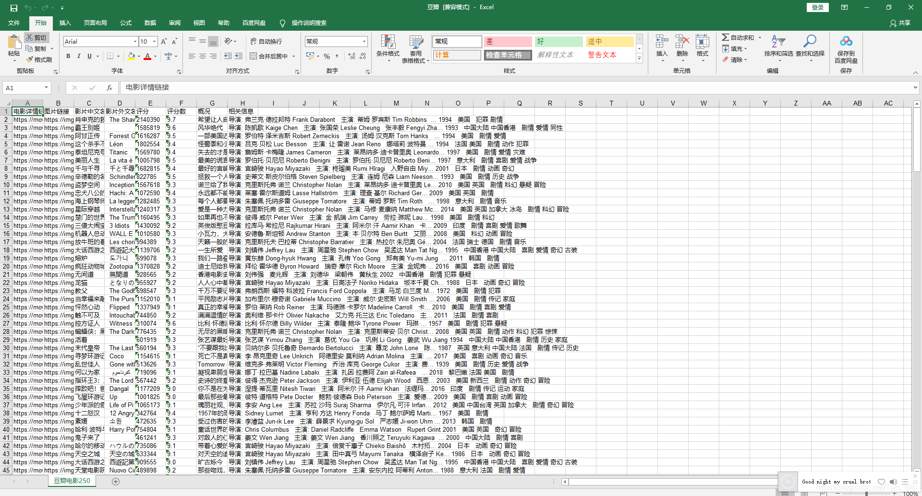The height and width of the screenshot is (496, 922).
Task: Click the Cut scissors button
Action: pos(36,37)
